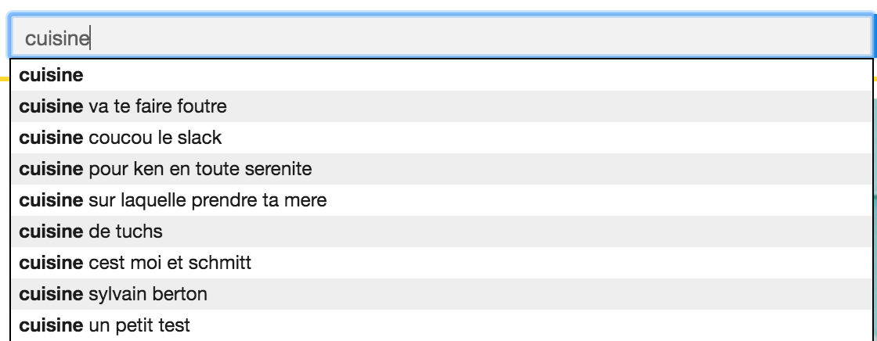Pick the suggestion ending with 'schmitt'

point(135,263)
